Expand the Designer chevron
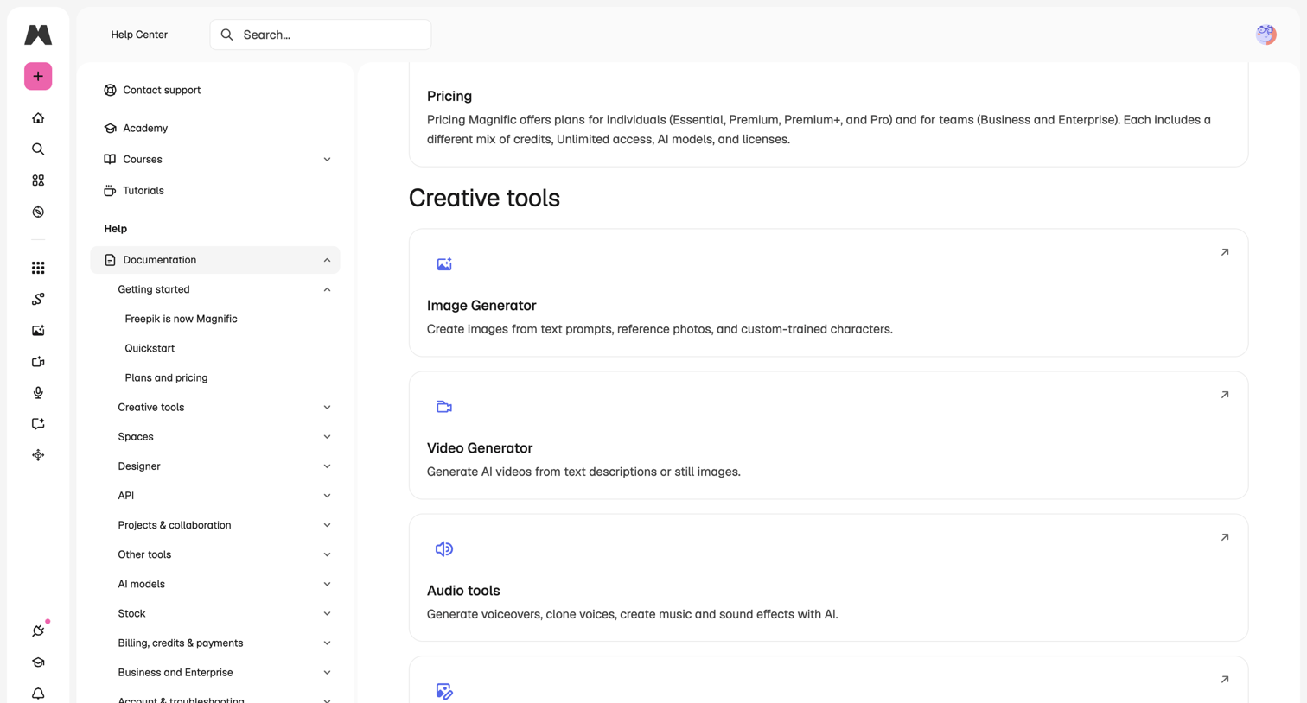 click(327, 466)
